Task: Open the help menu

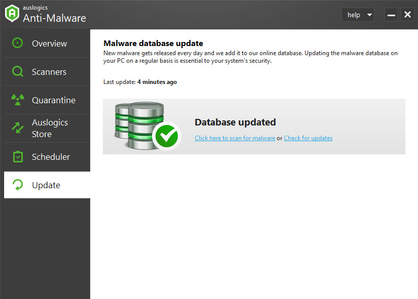Action: coord(358,15)
